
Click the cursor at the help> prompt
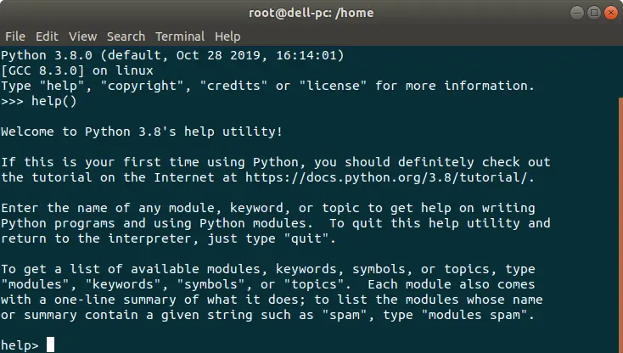click(x=51, y=345)
